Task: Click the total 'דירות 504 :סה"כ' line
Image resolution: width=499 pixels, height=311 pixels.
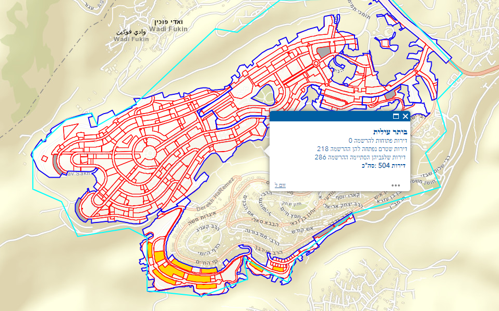Action: [x=383, y=166]
